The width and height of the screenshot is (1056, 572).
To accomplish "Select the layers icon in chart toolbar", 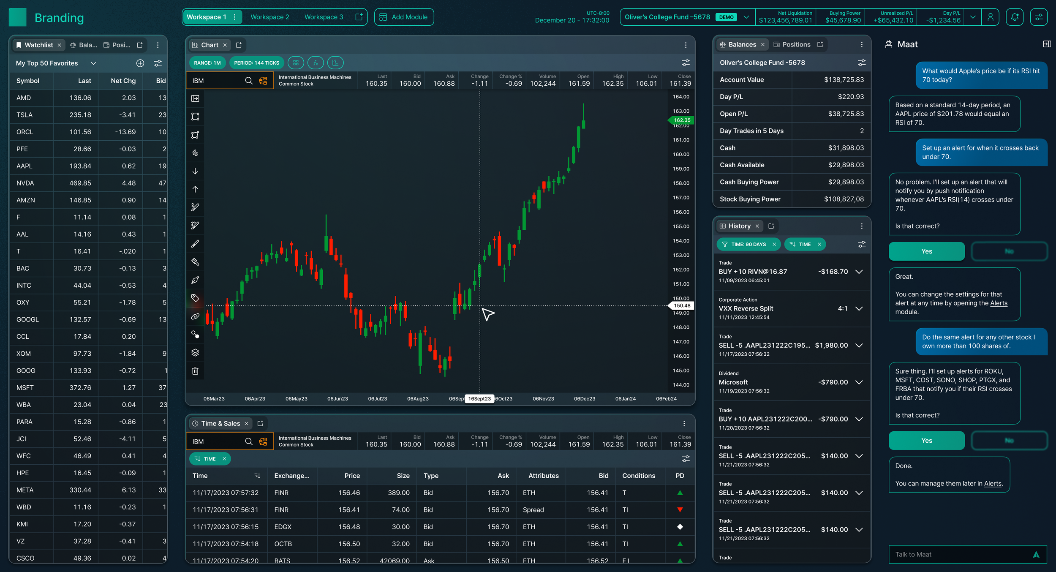I will pos(195,352).
